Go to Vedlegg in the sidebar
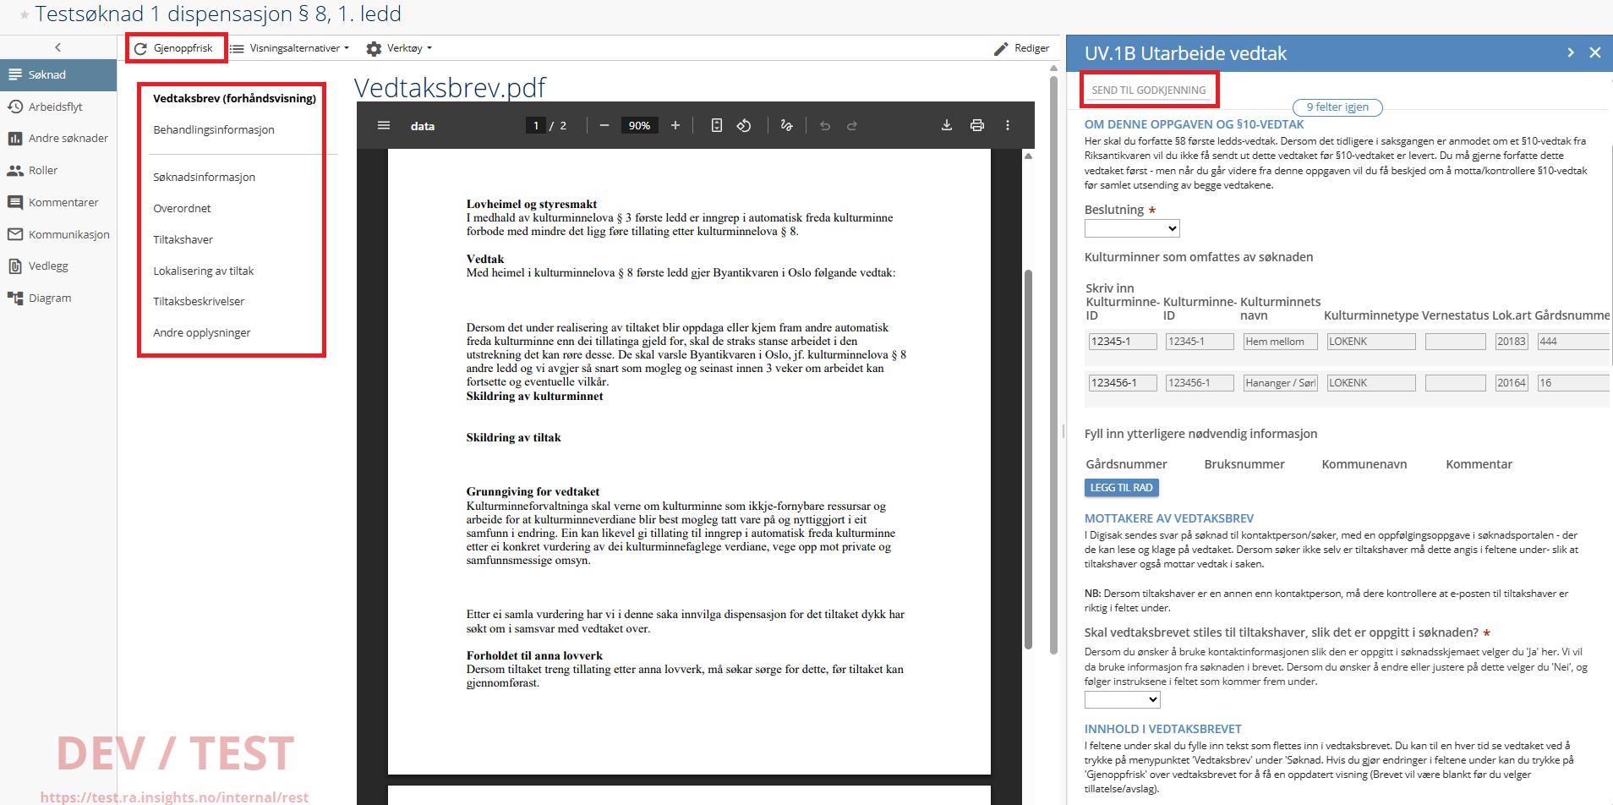The image size is (1613, 805). point(48,266)
